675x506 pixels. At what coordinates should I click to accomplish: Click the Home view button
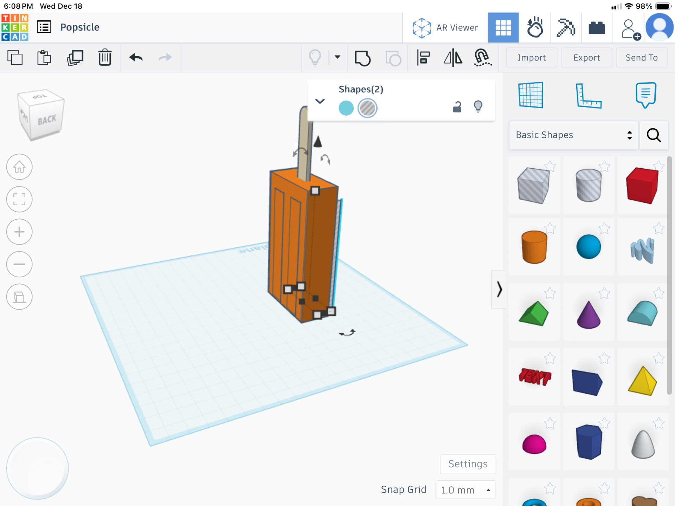19,167
